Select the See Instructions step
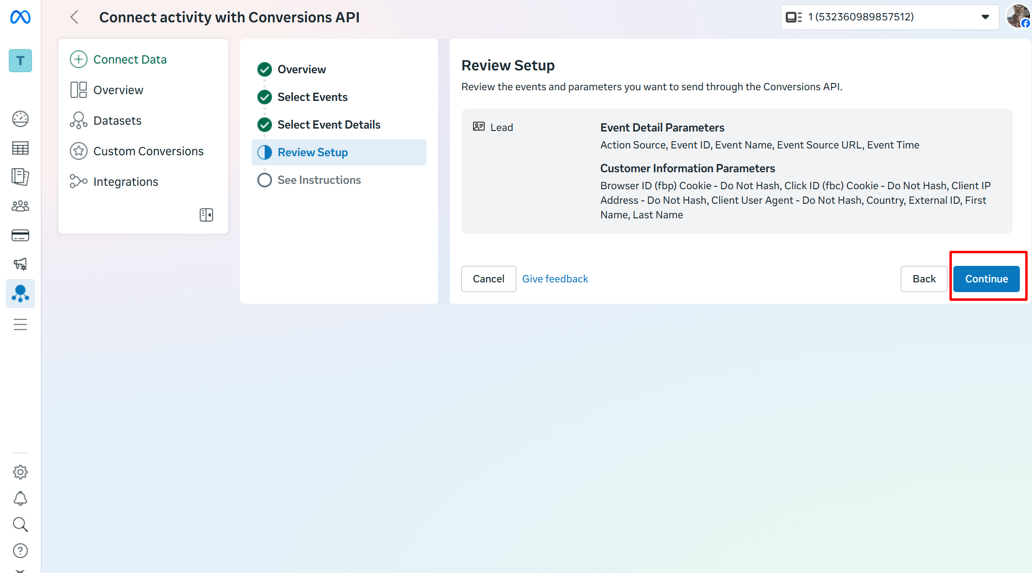 coord(319,180)
